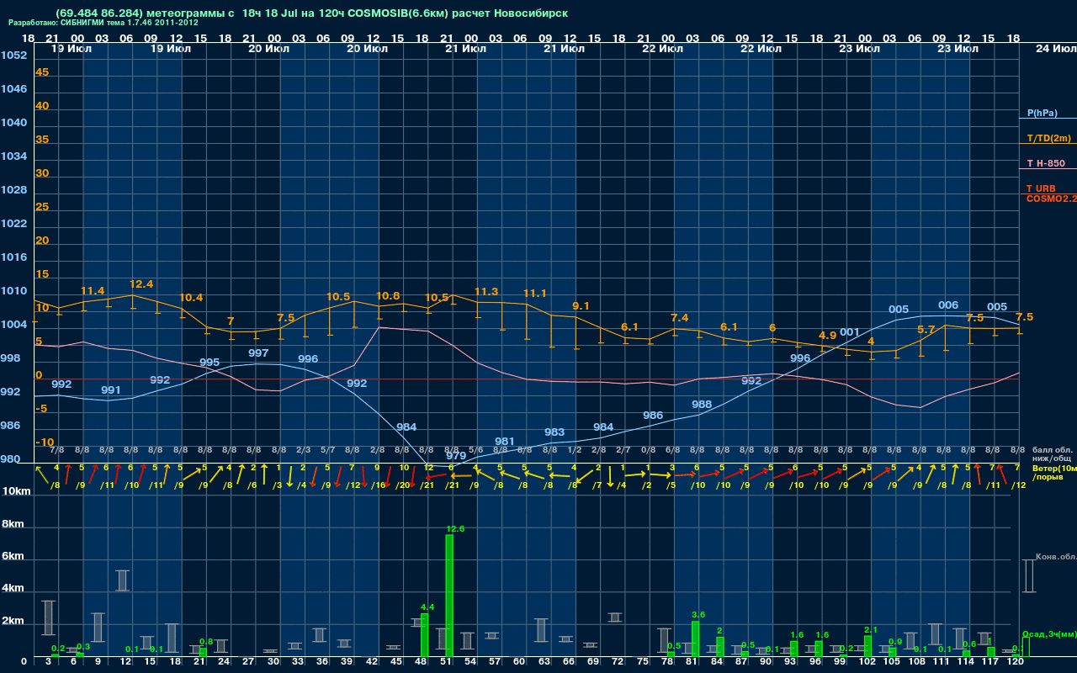Click the 3.6 precipitation value

698,615
